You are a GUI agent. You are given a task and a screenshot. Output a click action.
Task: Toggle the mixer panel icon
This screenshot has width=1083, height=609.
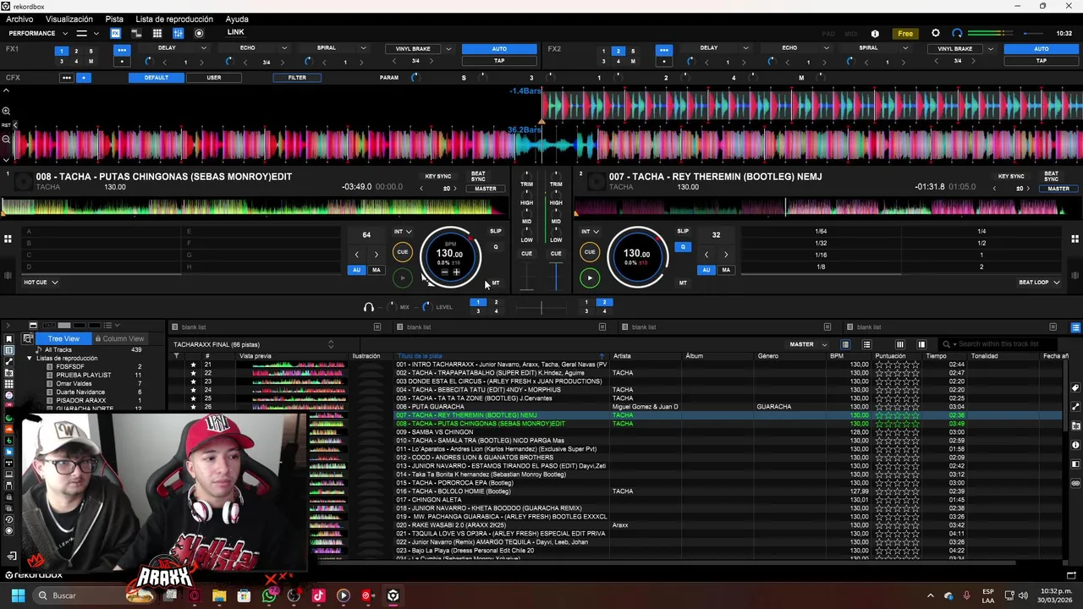(178, 33)
